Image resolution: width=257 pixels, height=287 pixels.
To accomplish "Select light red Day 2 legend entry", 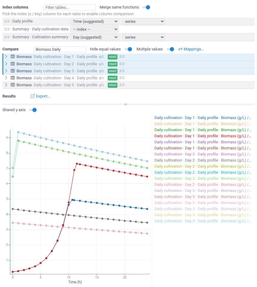I will click(203, 185).
